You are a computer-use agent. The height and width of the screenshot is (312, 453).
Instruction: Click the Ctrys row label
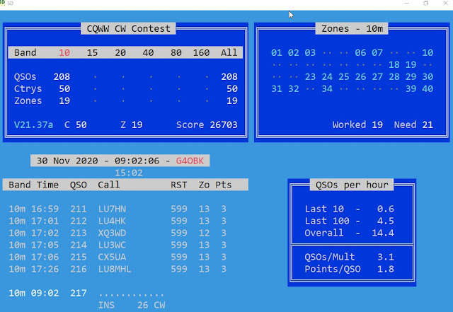28,88
